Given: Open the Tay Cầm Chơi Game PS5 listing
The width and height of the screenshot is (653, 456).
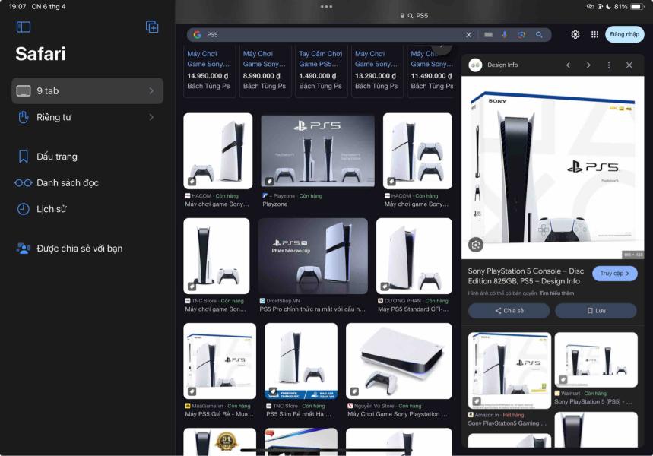Looking at the screenshot, I should (x=321, y=71).
